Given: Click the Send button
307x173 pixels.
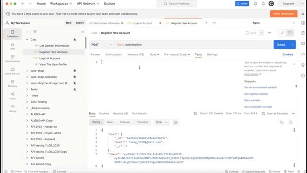Looking at the screenshot, I should [x=281, y=45].
